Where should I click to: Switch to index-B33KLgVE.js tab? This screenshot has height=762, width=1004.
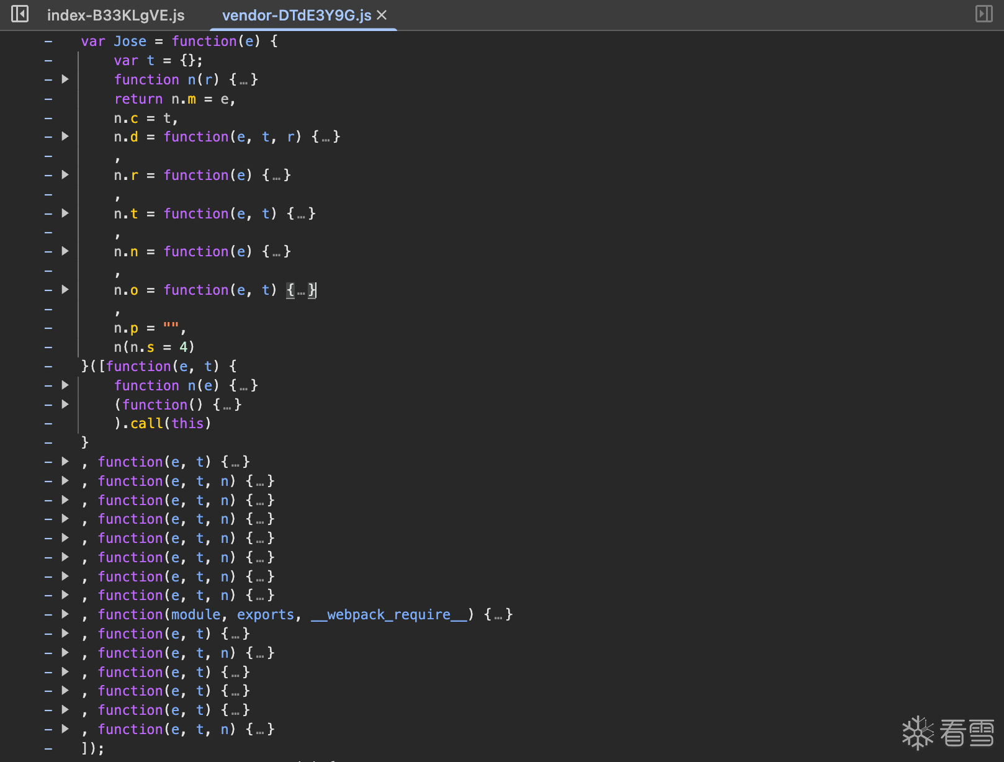click(116, 15)
